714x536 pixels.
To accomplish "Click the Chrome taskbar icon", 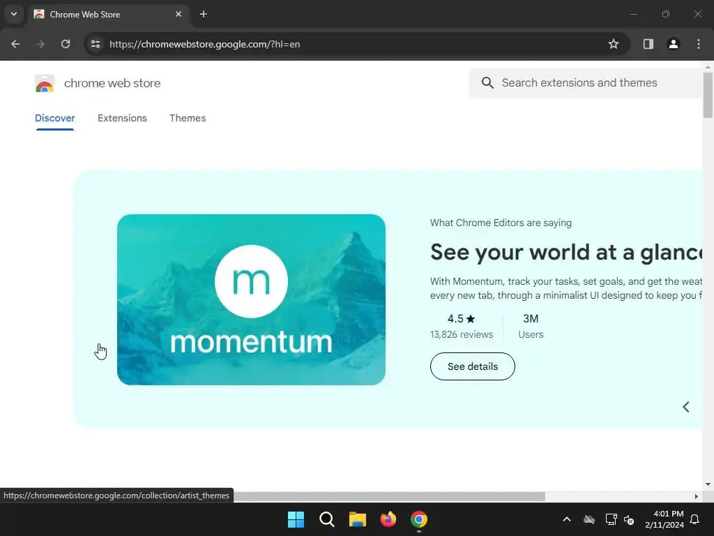I will [419, 519].
